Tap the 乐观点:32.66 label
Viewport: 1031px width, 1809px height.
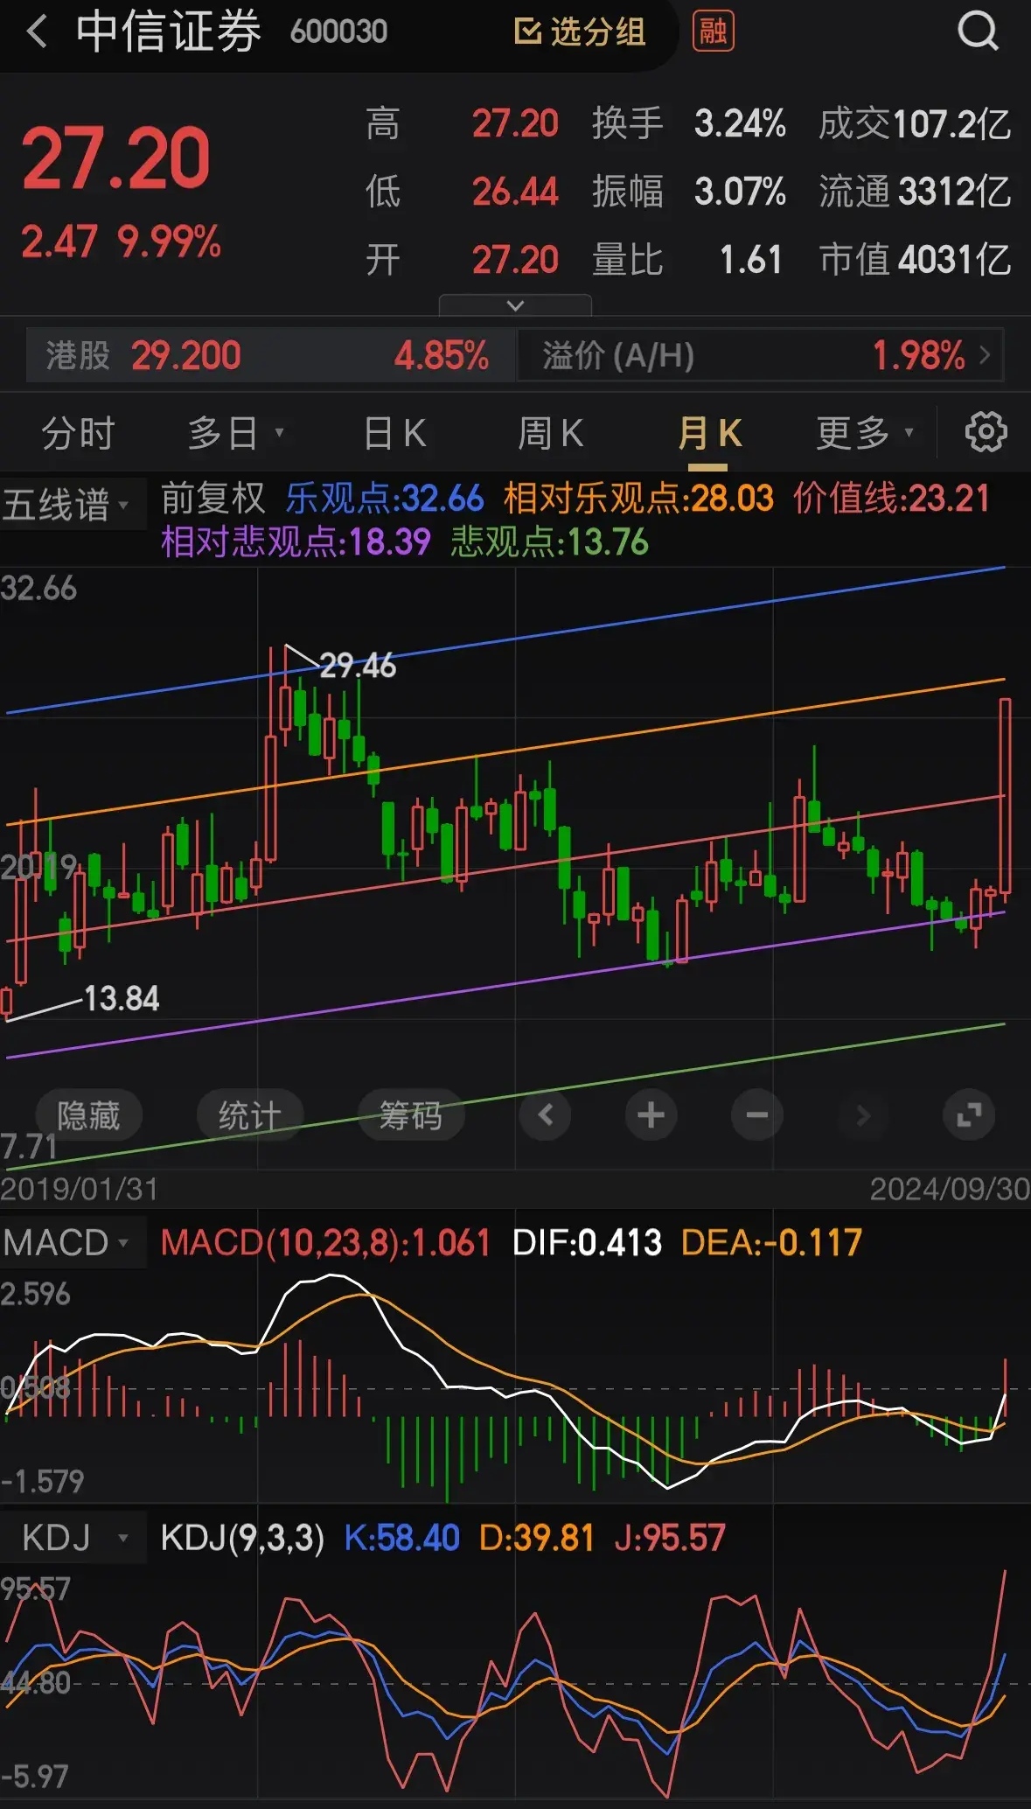[x=384, y=499]
